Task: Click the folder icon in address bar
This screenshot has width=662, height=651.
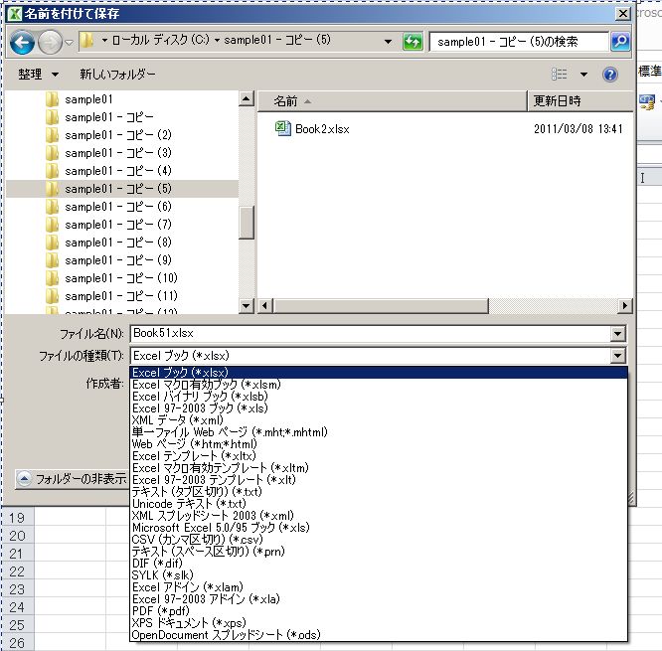Action: (x=86, y=41)
